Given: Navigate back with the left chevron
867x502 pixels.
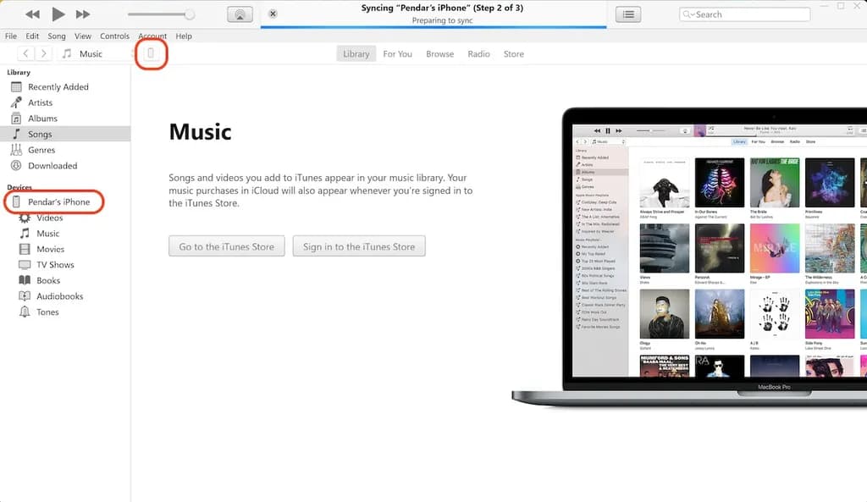Looking at the screenshot, I should click(26, 54).
